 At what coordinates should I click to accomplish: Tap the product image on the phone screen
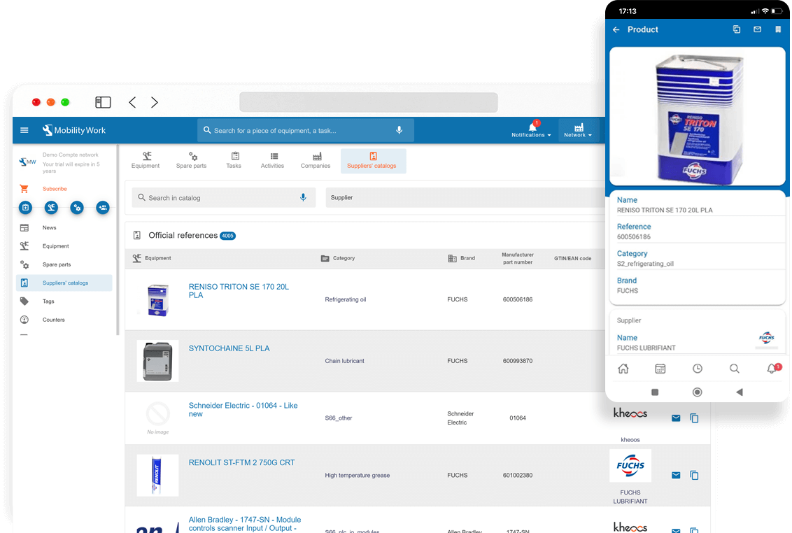(x=697, y=117)
